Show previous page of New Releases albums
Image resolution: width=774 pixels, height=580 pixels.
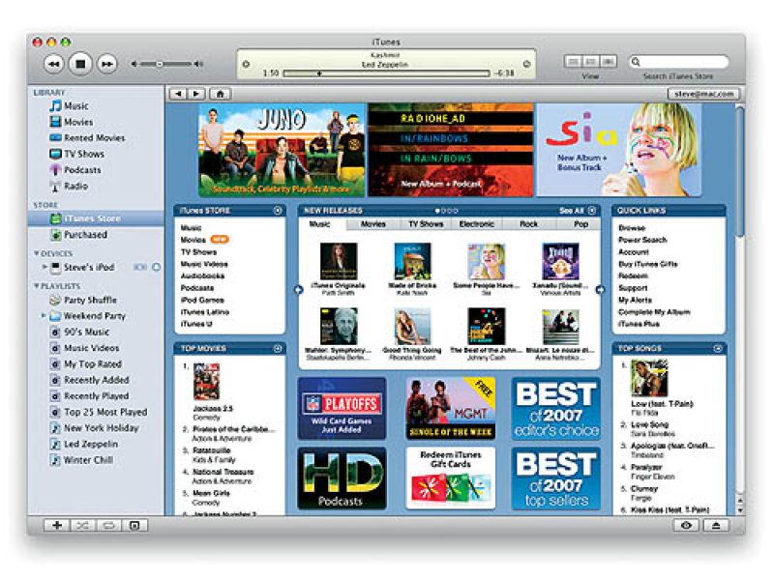[x=299, y=290]
